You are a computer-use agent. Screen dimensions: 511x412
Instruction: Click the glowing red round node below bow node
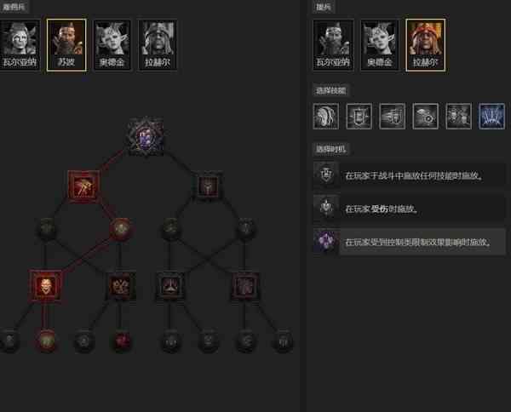pyautogui.click(x=121, y=229)
